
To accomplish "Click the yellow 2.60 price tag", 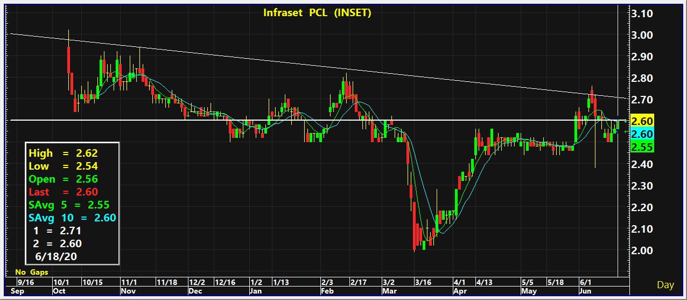I will (x=642, y=121).
